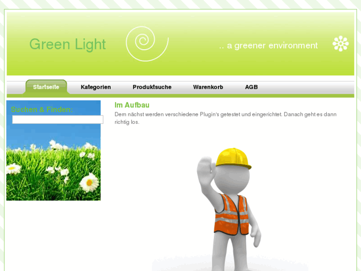Viewport: 361px width, 271px height.
Task: Click the Green Light site title
Action: coord(68,44)
